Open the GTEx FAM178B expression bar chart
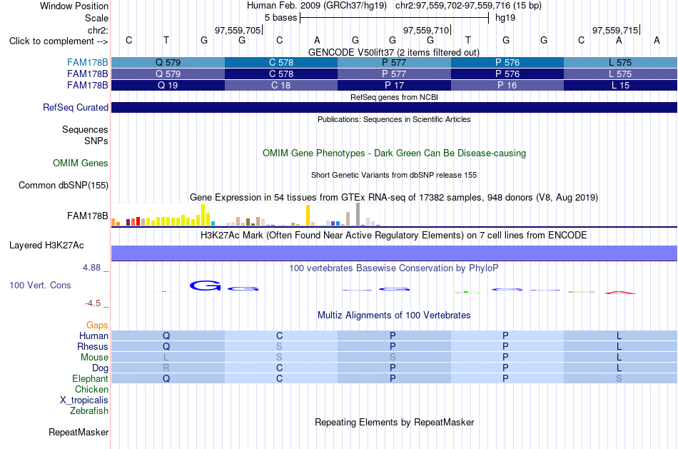Image resolution: width=678 pixels, height=449 pixels. (246, 215)
